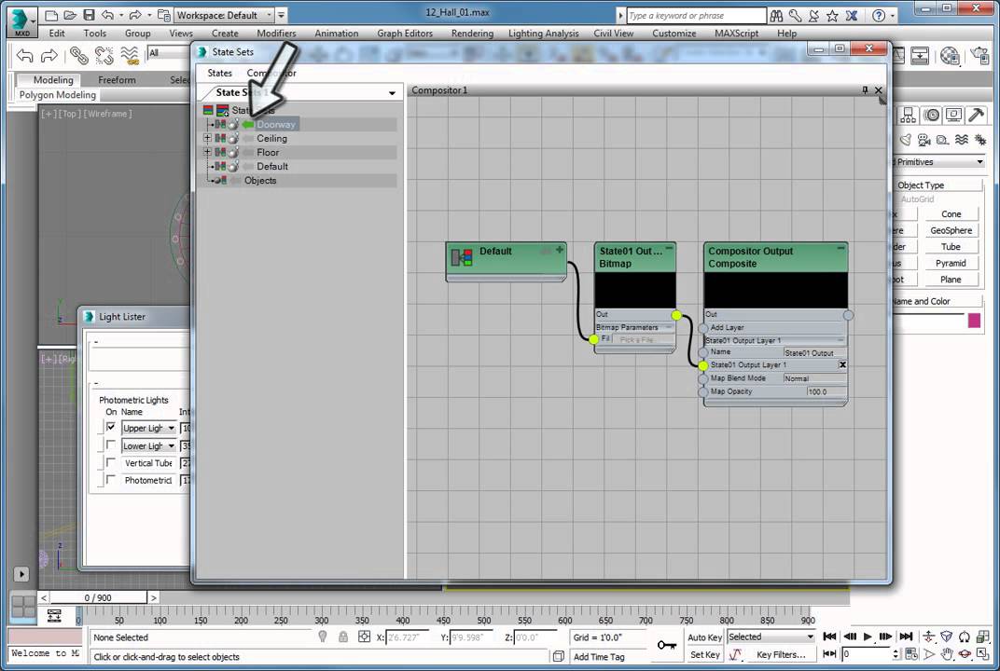Viewport: 1000px width, 671px height.
Task: Click the Subscription Center key icon
Action: coord(796,16)
